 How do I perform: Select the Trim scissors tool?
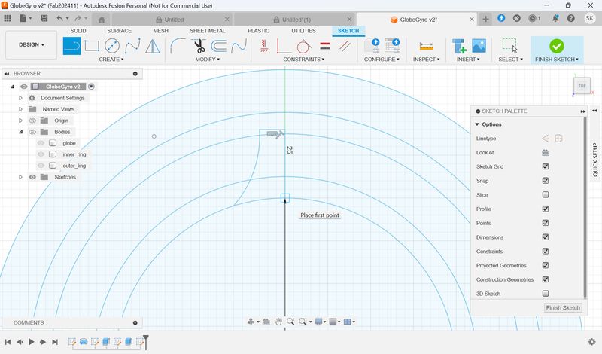[199, 46]
